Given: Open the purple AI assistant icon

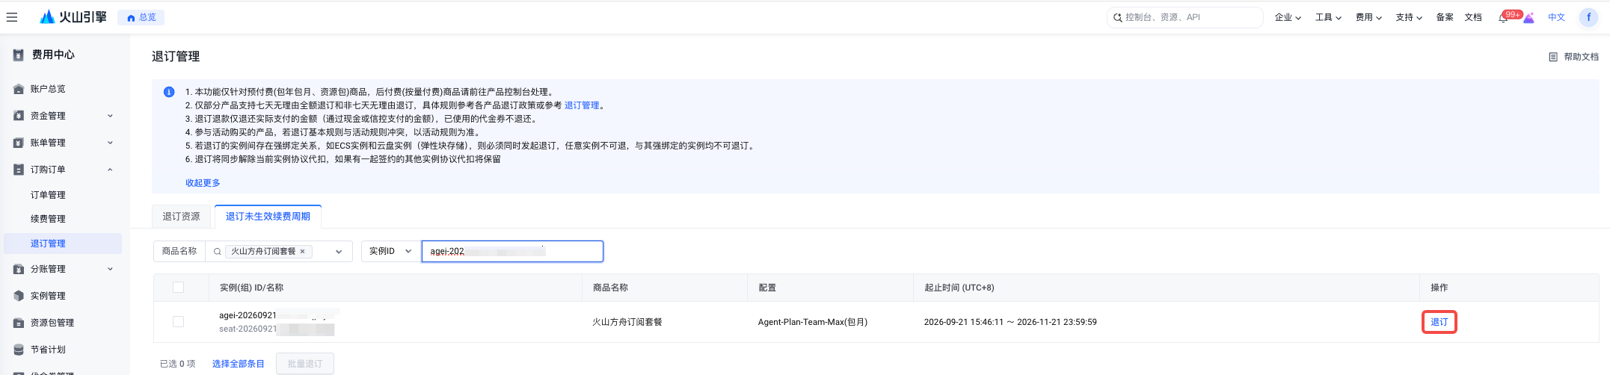Looking at the screenshot, I should point(1529,18).
